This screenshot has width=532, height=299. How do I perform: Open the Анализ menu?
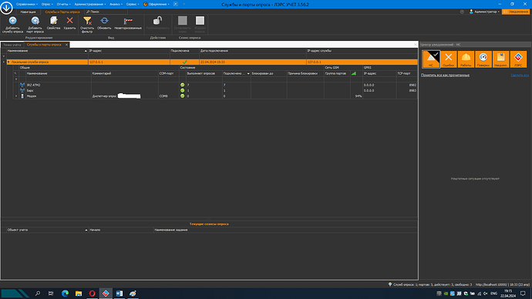[116, 4]
